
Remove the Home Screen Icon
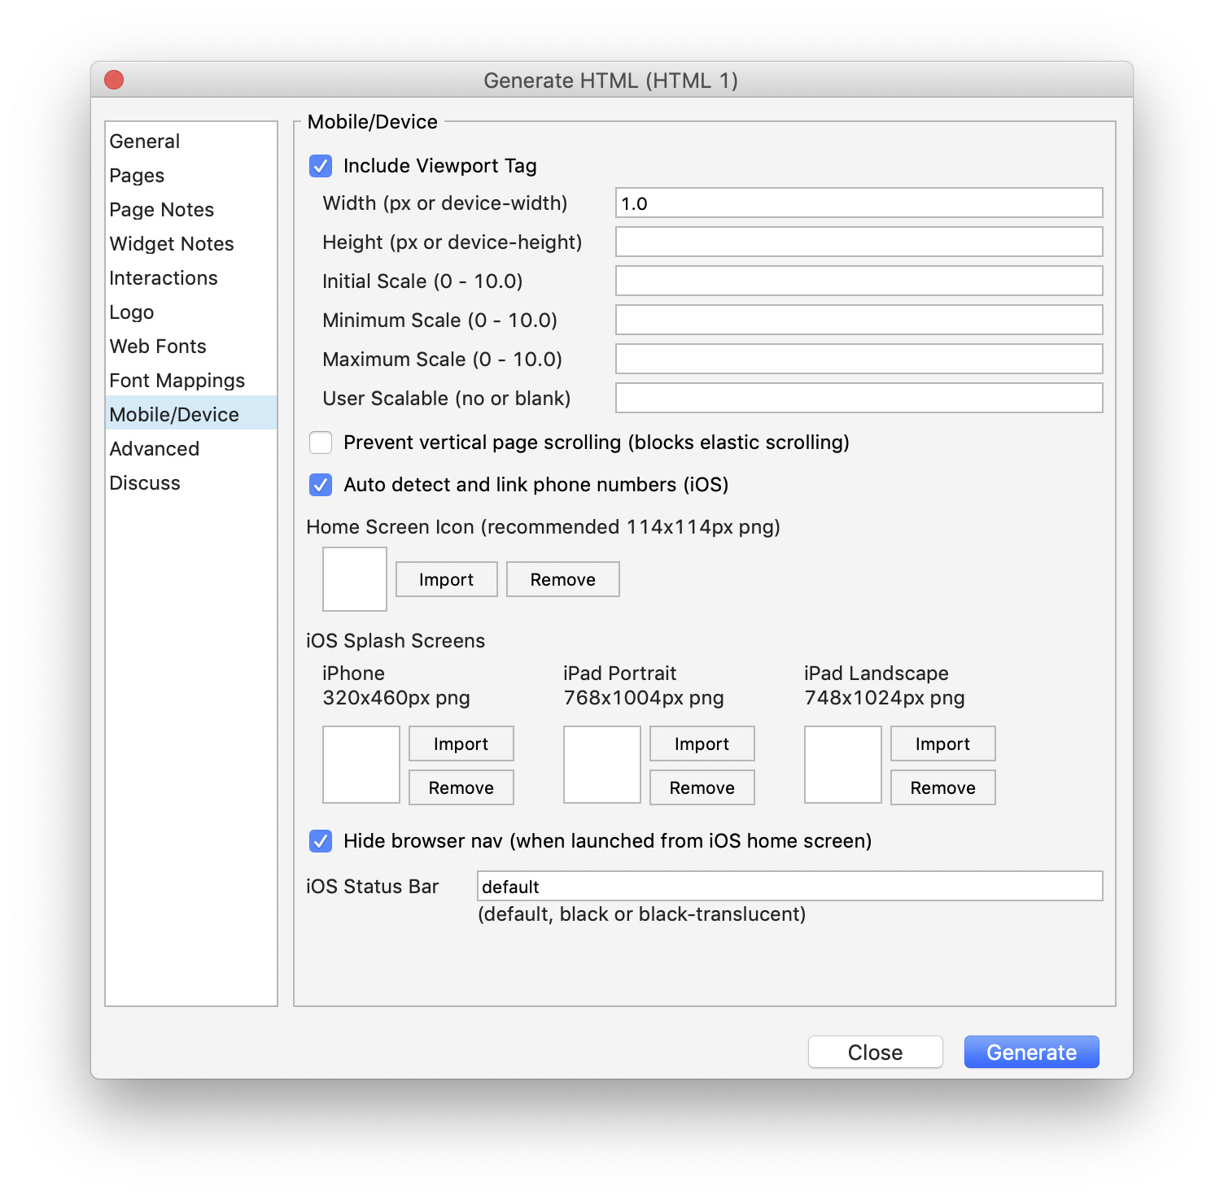click(562, 579)
